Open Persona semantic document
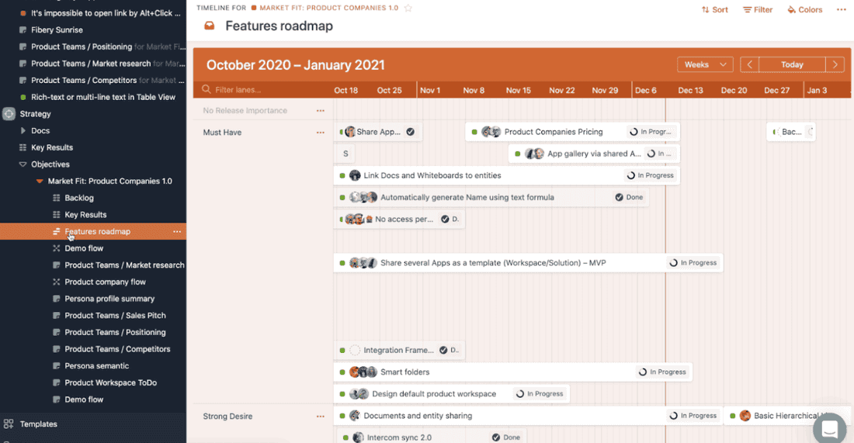The image size is (854, 443). click(x=97, y=365)
